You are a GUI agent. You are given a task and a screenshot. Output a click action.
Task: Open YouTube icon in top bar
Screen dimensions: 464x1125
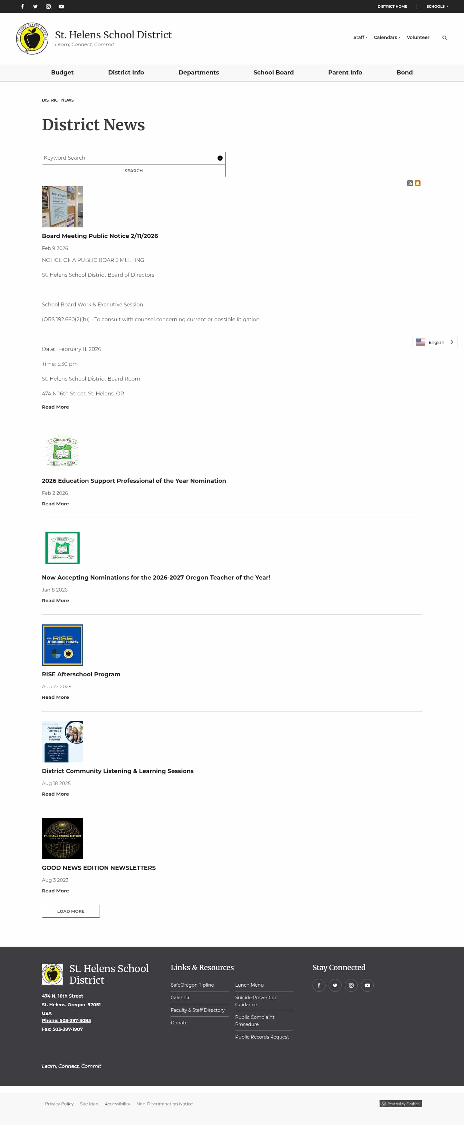click(x=61, y=6)
